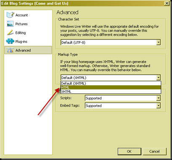Open the Character Set dropdown arrow
Viewport: 172px width, 160px height.
coord(159,42)
